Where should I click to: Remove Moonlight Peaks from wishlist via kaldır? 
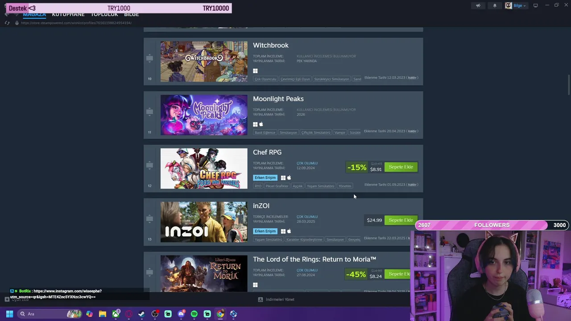(412, 131)
